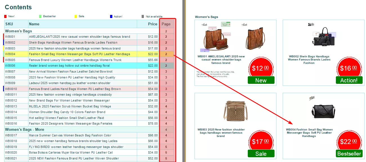Screen dimensions: 366x162
Task: Click the Price column header
Action: click(148, 24)
